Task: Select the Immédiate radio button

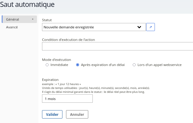Action: tap(47, 65)
